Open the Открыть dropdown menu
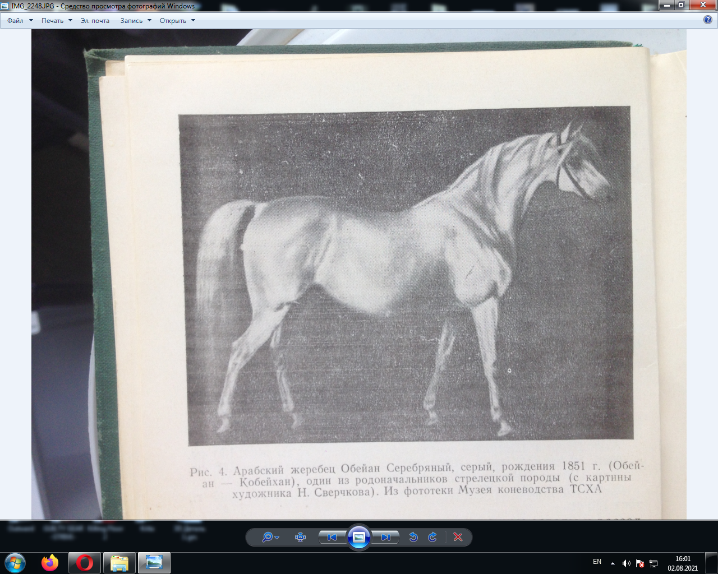 pos(177,21)
